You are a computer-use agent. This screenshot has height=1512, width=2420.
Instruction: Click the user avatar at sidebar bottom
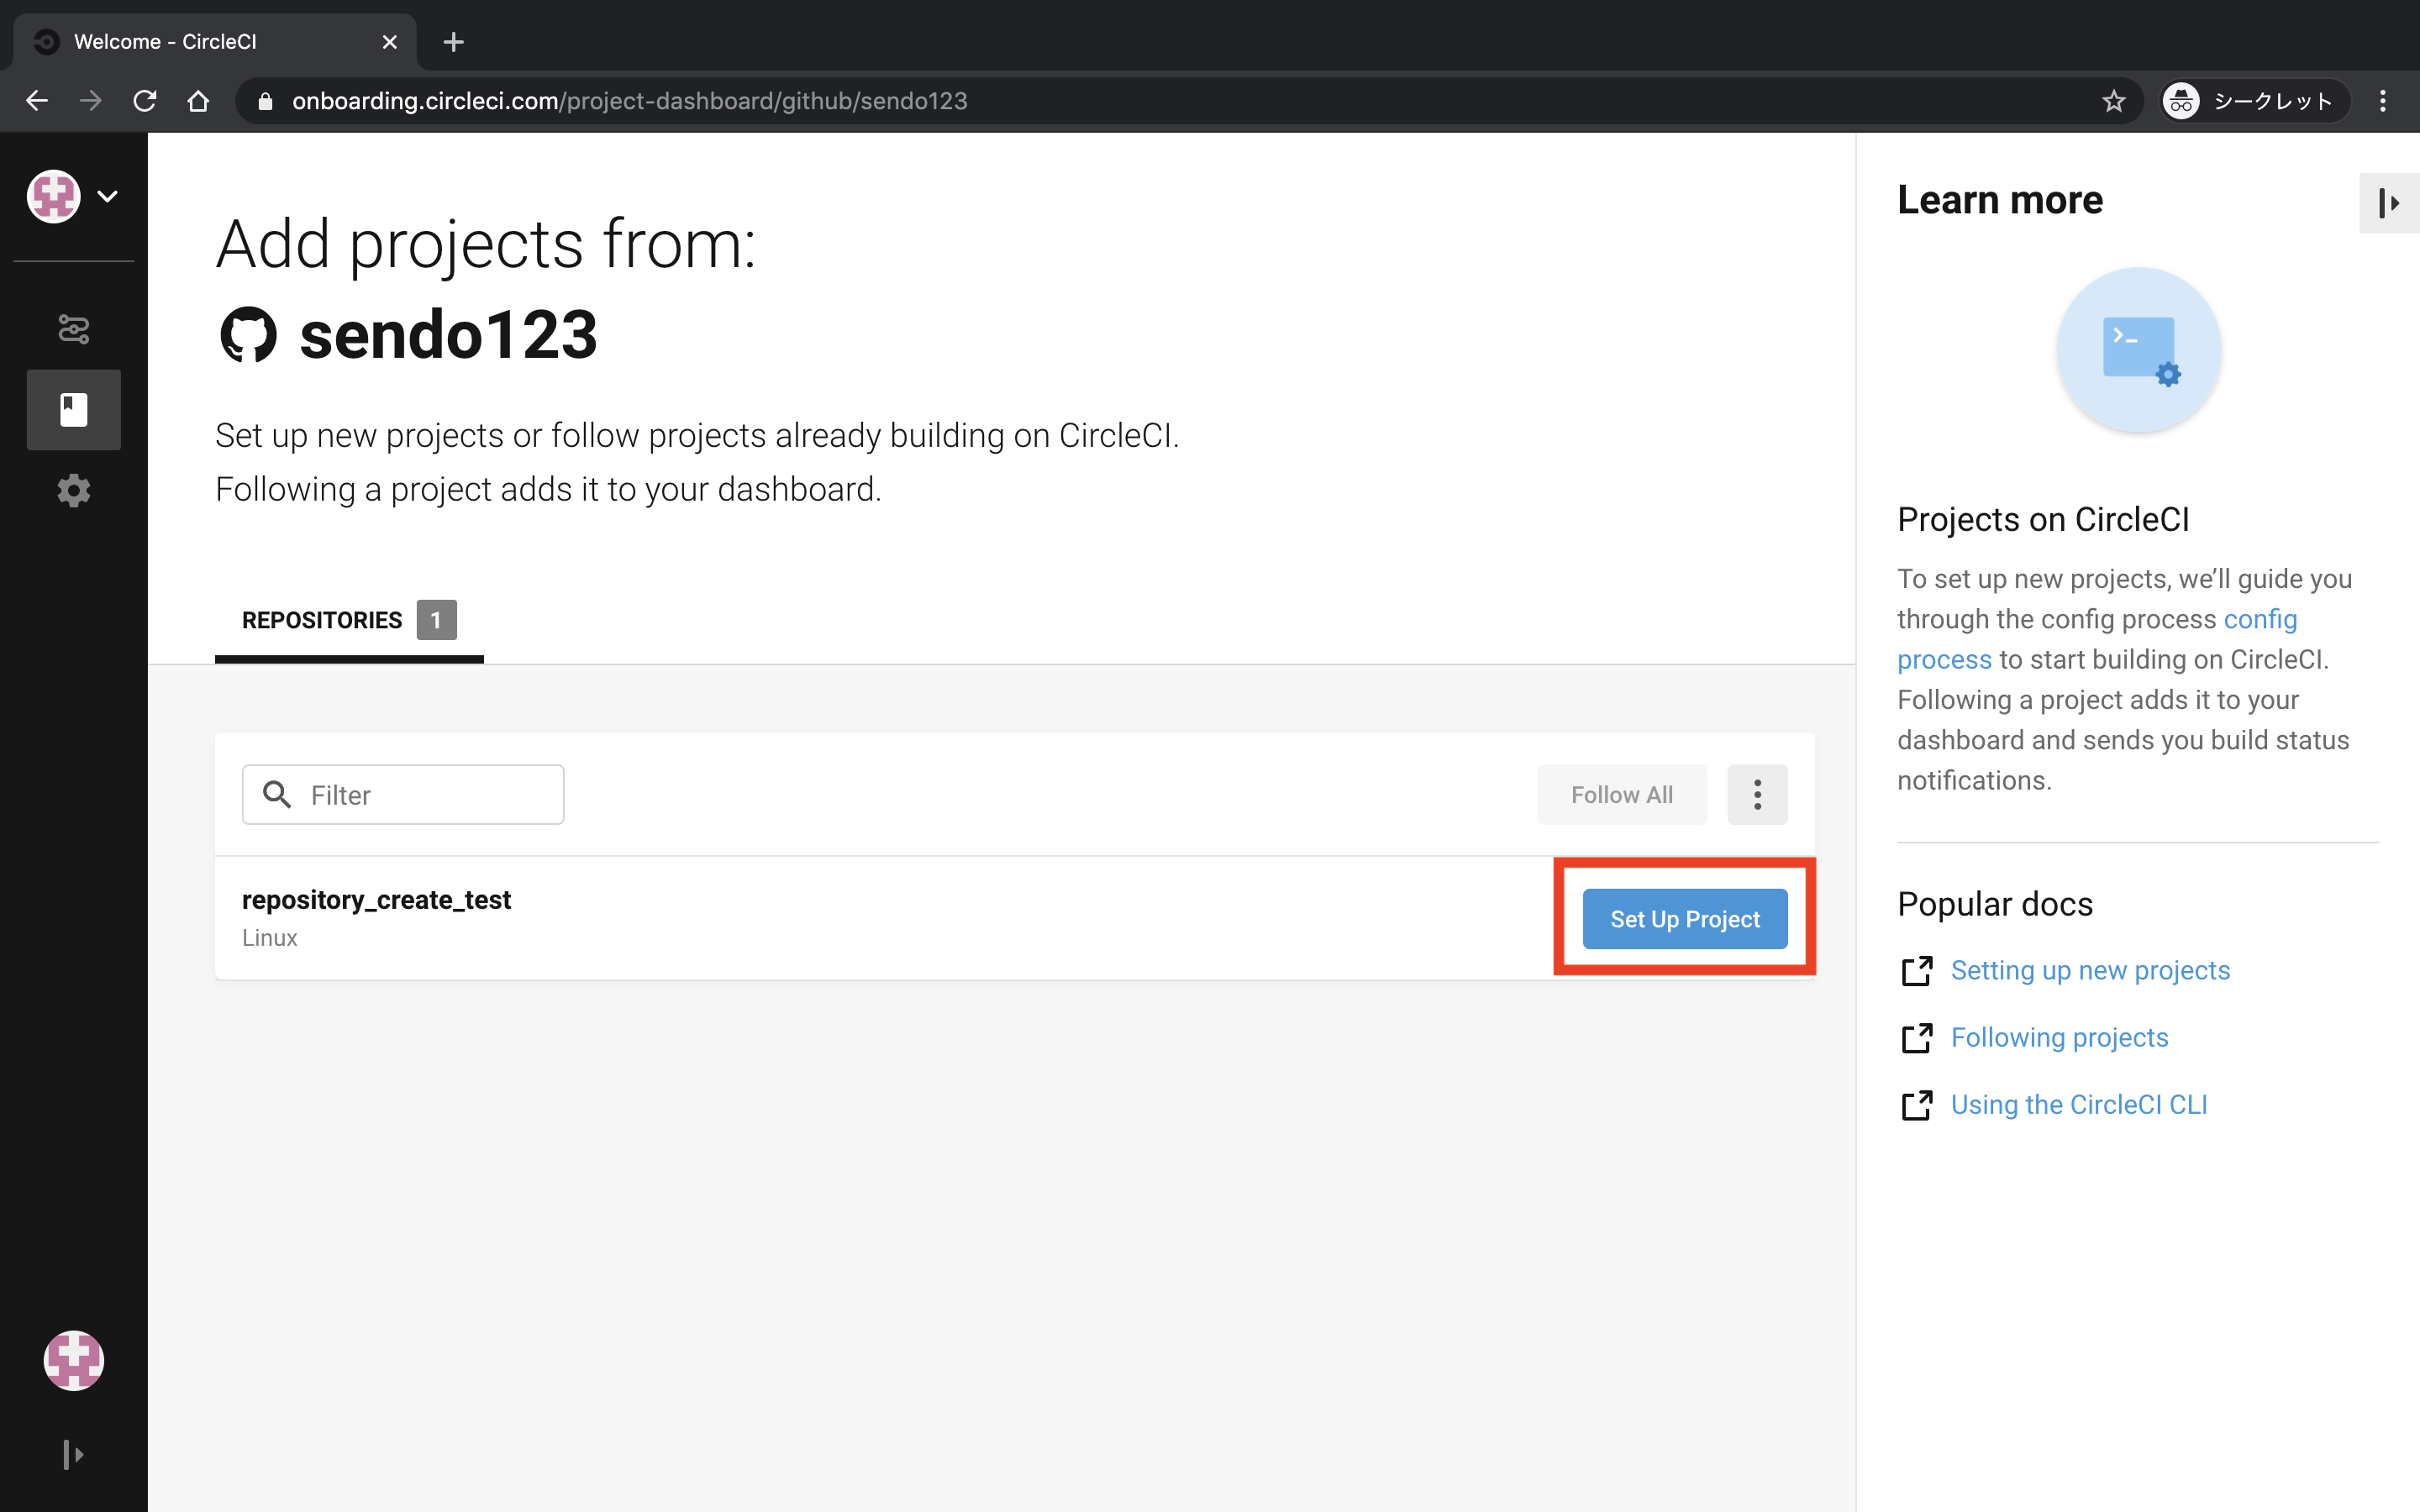[x=73, y=1360]
